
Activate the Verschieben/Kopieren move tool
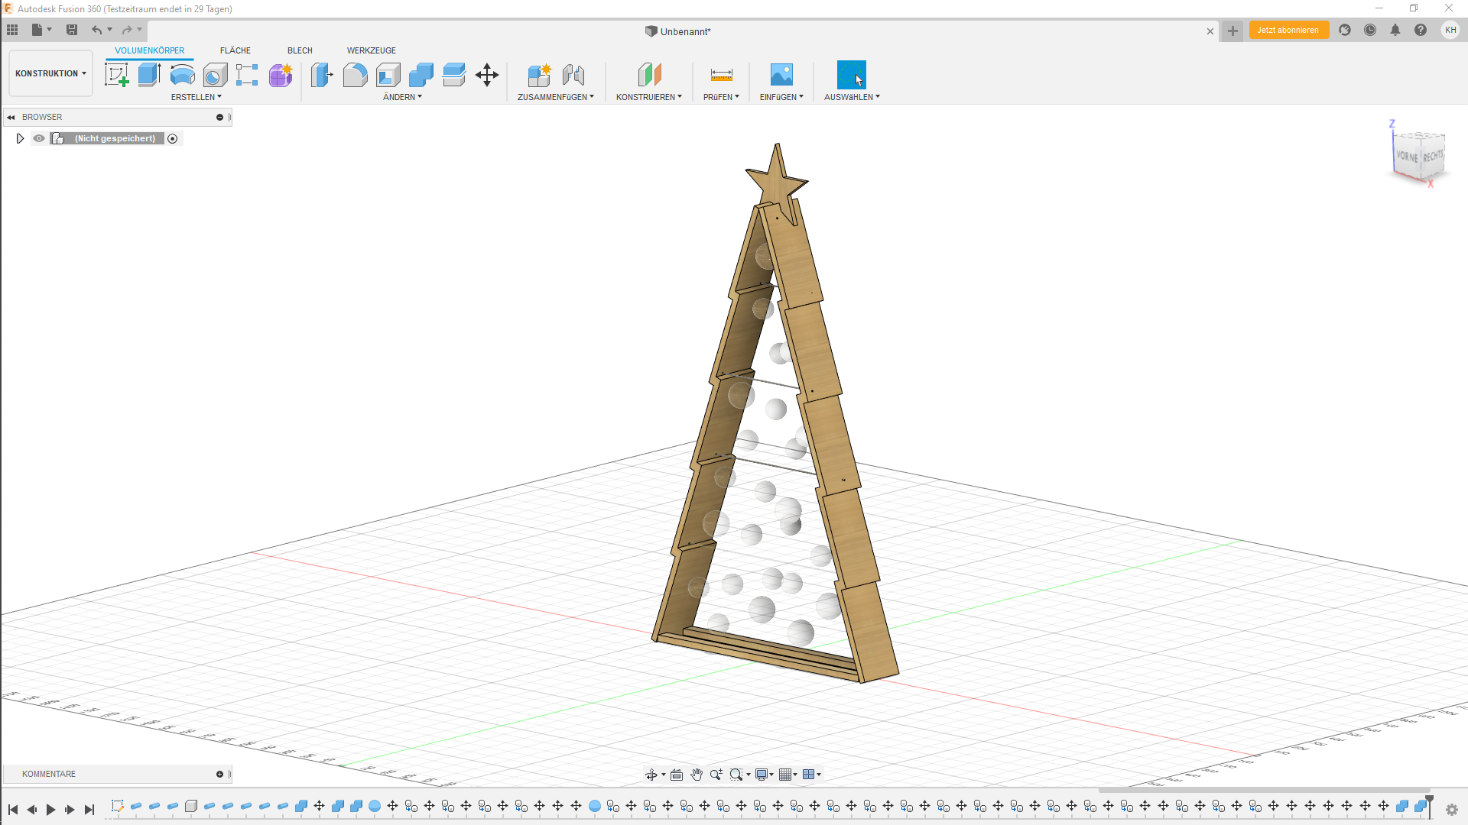point(486,74)
